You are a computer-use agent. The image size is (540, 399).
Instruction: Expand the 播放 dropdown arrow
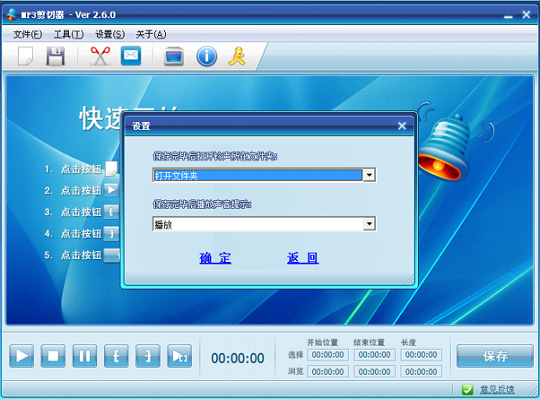pos(370,224)
